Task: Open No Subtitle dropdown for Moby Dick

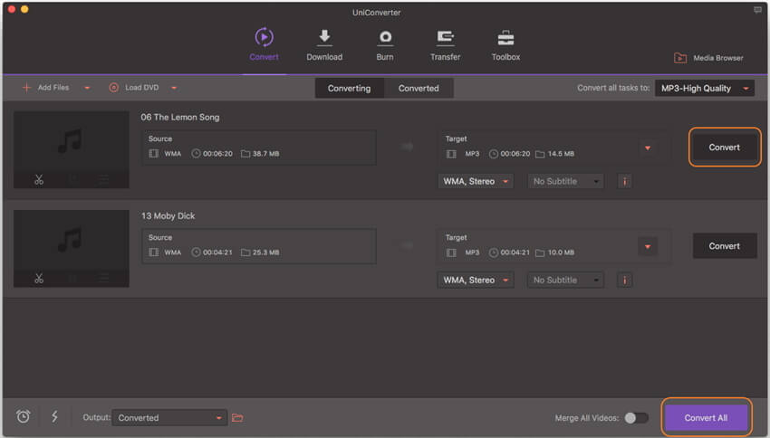Action: tap(565, 280)
